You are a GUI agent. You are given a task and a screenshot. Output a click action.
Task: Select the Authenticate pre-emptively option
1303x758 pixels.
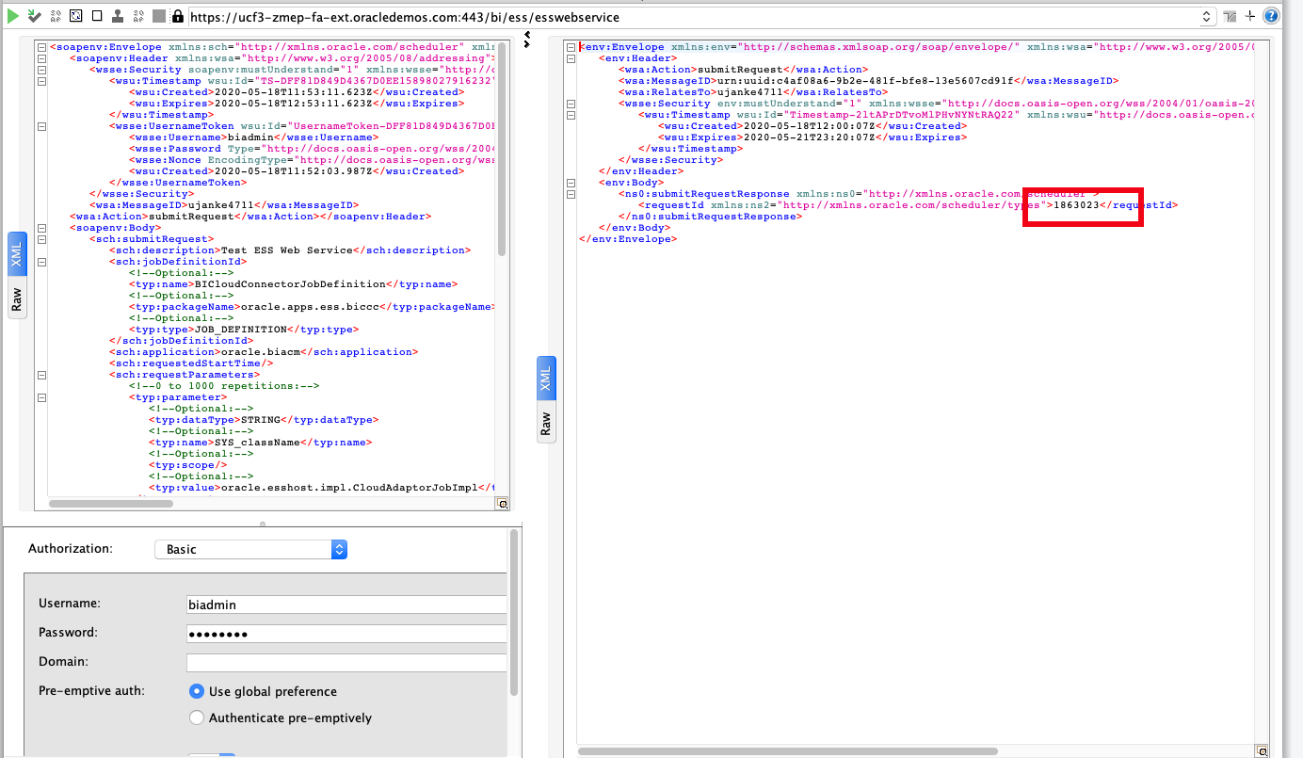point(197,718)
